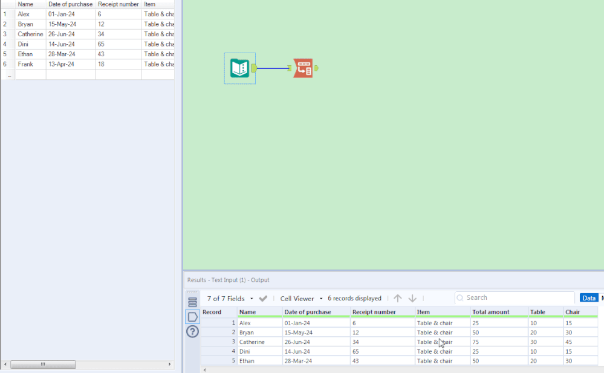Apply field selection checkmark in Results
This screenshot has height=373, width=604.
tap(263, 298)
